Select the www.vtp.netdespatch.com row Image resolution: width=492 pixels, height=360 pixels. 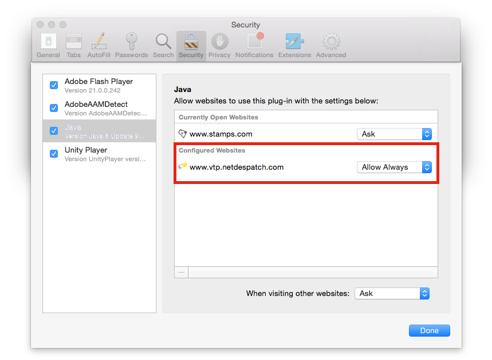258,167
